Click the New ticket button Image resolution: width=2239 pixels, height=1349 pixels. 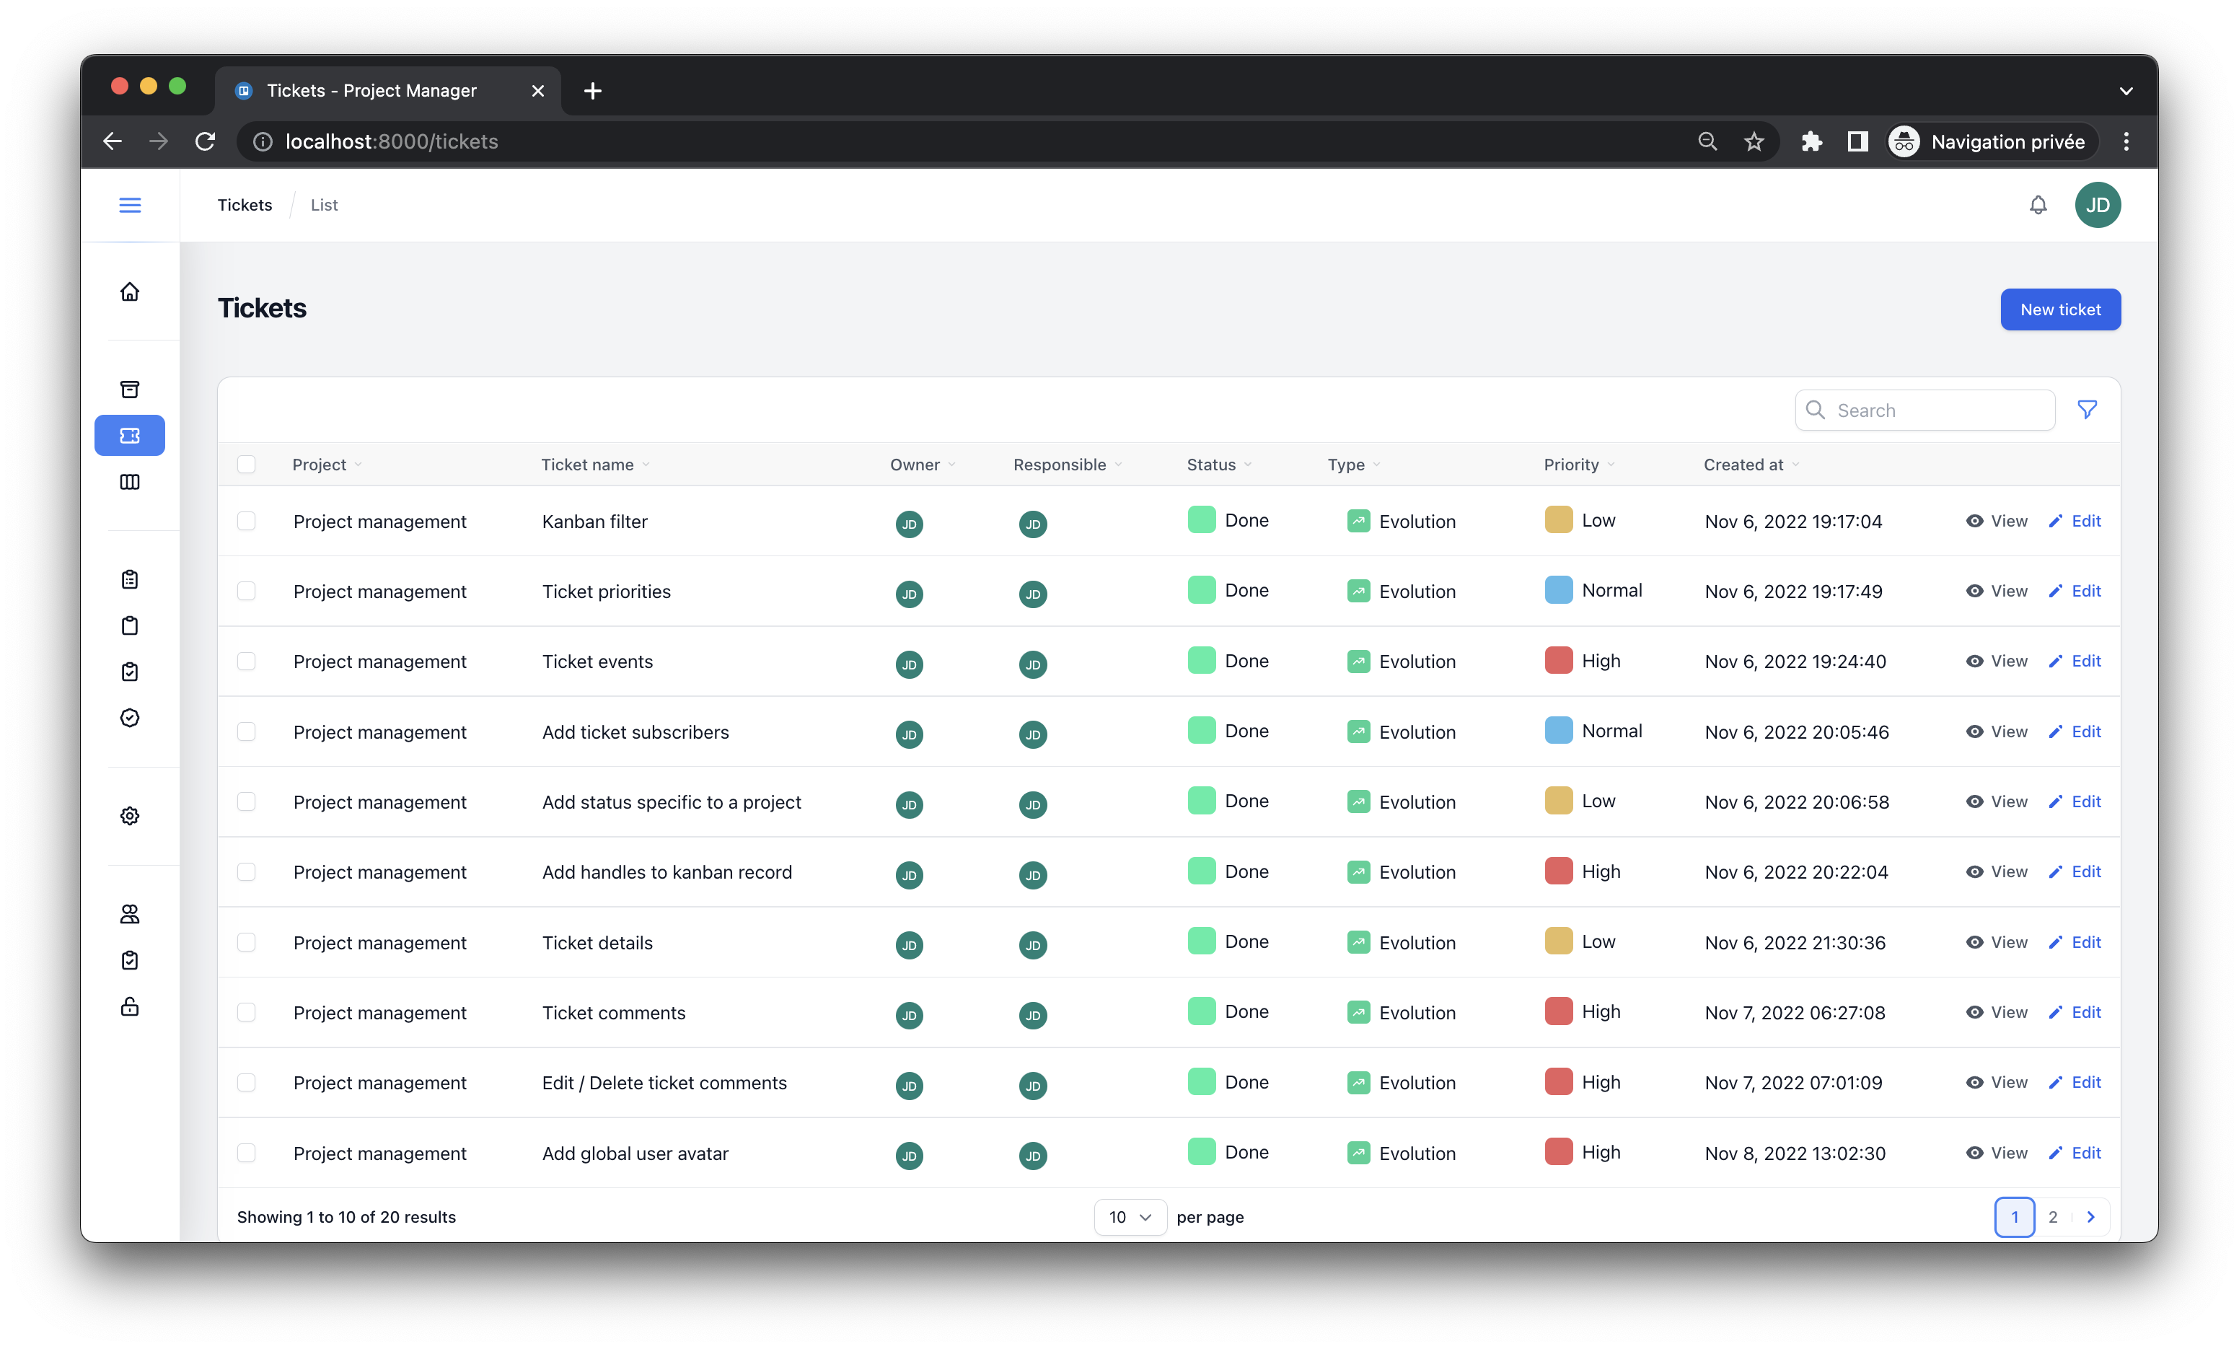tap(2060, 310)
